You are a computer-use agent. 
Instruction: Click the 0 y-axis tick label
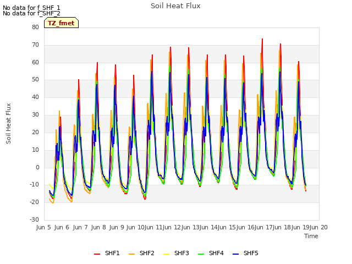37,167
